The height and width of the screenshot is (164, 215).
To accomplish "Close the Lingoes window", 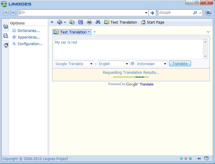I will pyautogui.click(x=207, y=3).
